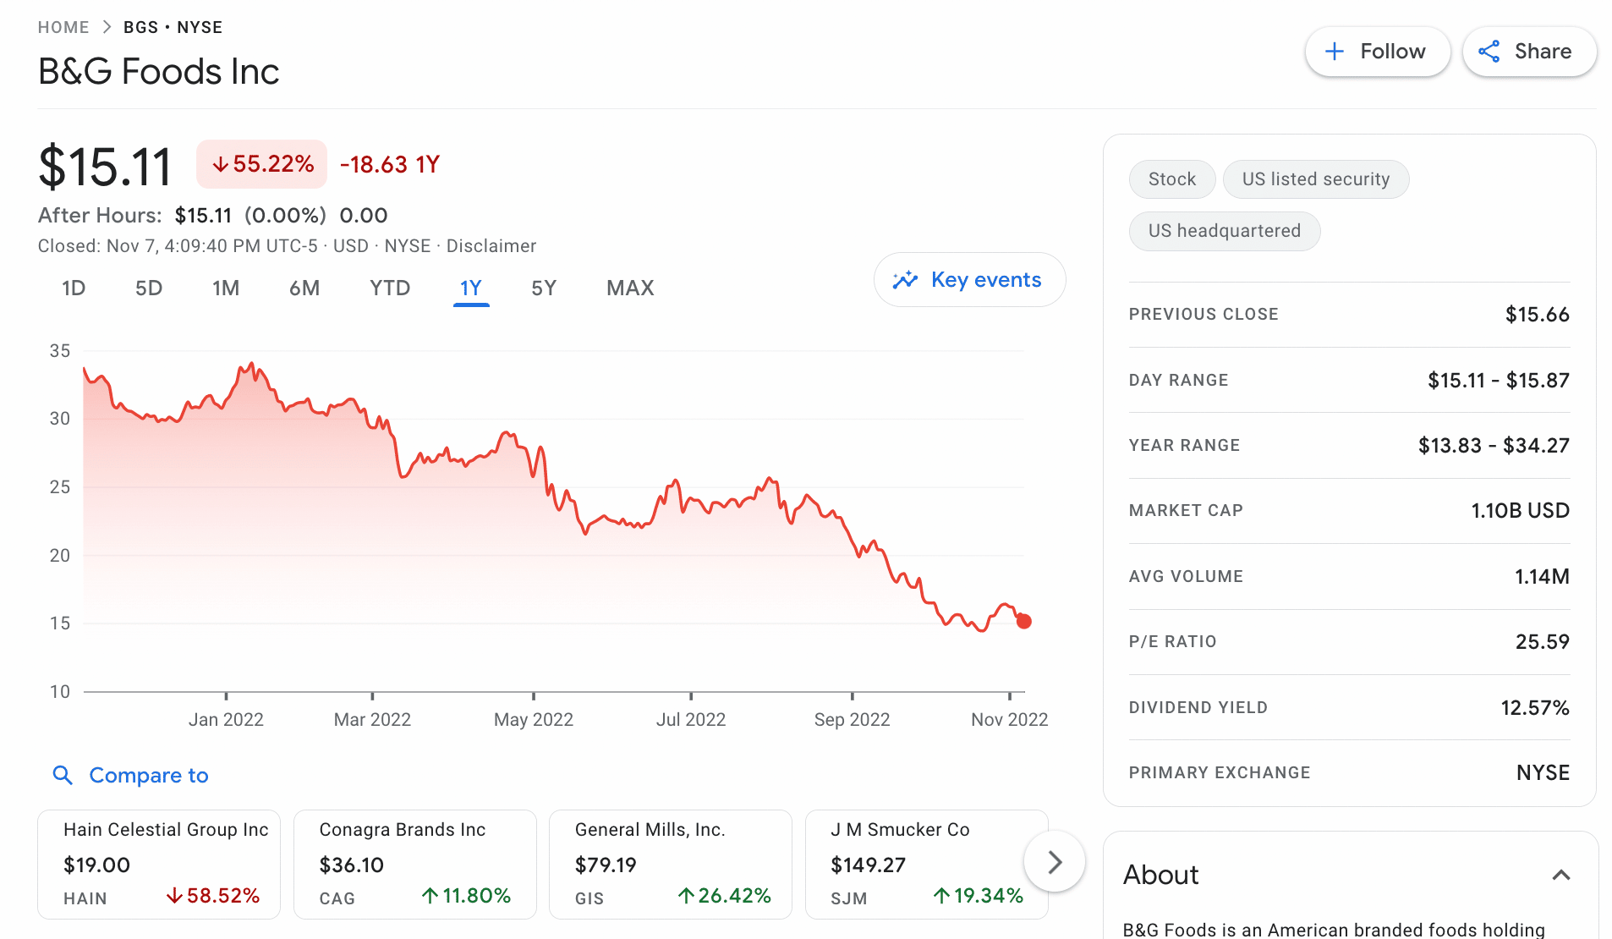Select the YTD range tab
The height and width of the screenshot is (939, 1612).
(x=390, y=288)
